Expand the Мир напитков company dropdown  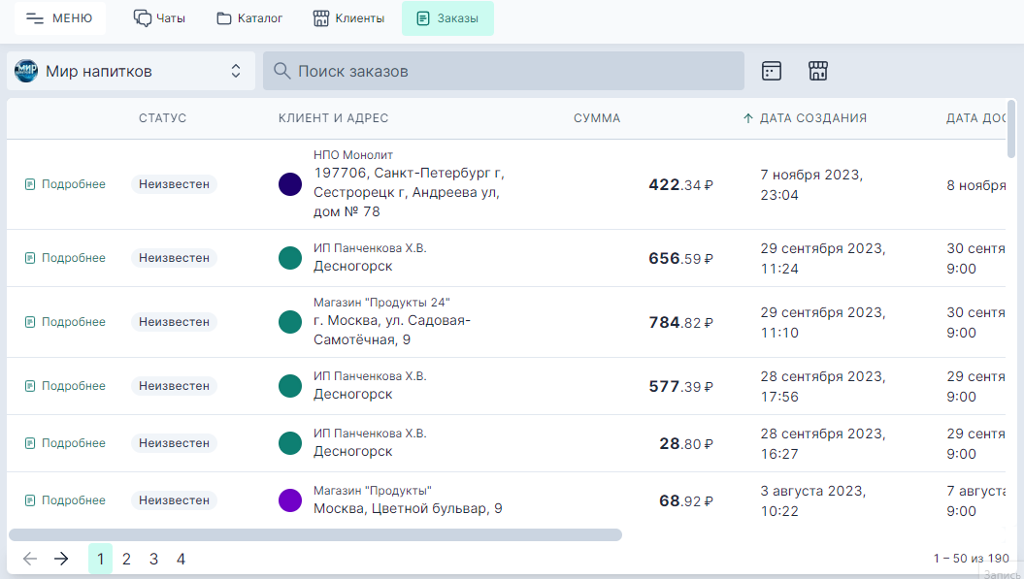pos(130,71)
